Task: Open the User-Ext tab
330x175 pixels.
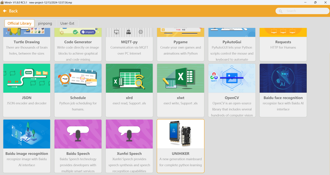Action: [67, 23]
